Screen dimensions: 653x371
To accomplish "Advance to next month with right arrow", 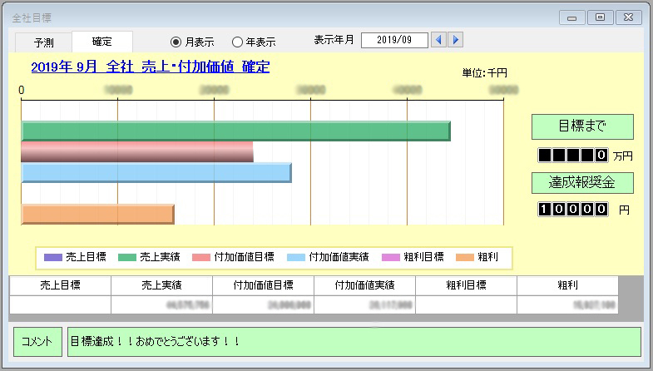I will pyautogui.click(x=456, y=40).
